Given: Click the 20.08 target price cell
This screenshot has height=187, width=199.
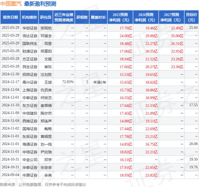Looking at the screenshot, I should 193,144.
